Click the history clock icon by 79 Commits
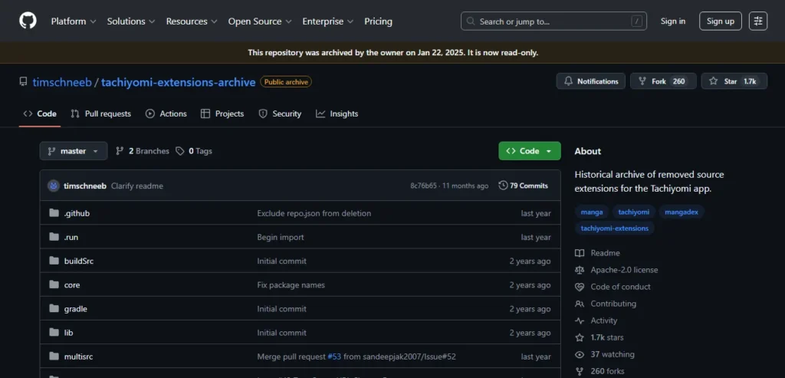Image resolution: width=785 pixels, height=378 pixels. (x=503, y=186)
